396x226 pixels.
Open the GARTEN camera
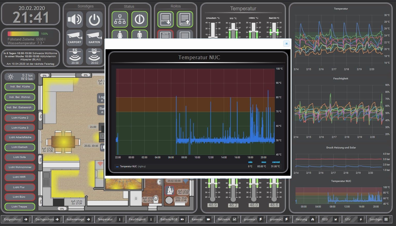coord(94,38)
